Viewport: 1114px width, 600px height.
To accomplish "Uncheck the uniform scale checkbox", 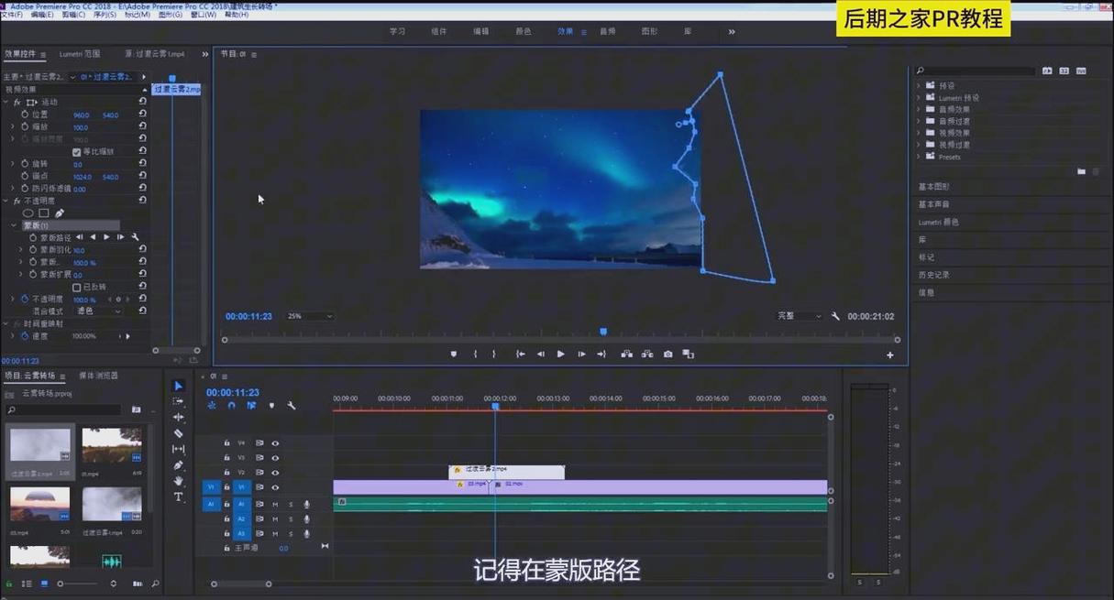I will [76, 152].
